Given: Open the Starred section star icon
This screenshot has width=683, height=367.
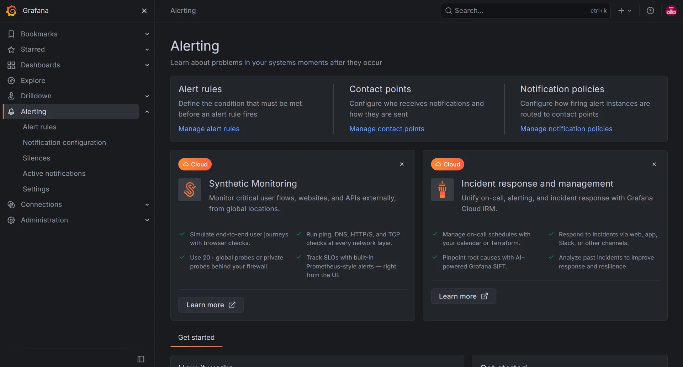Looking at the screenshot, I should 11,49.
